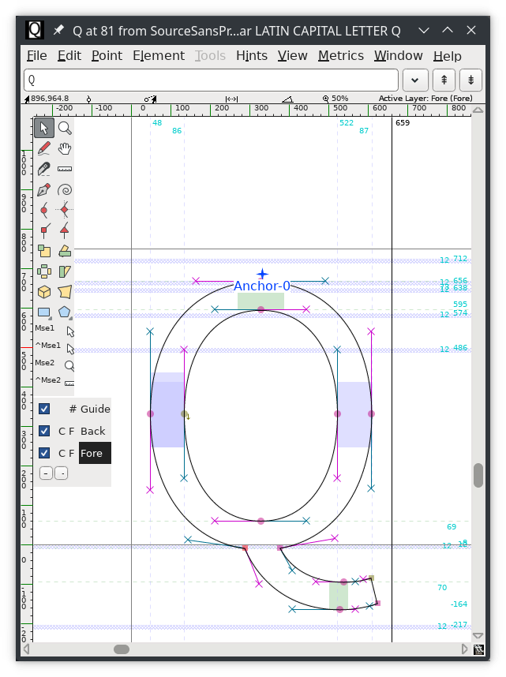Open the Metrics menu
This screenshot has width=506, height=677.
341,56
